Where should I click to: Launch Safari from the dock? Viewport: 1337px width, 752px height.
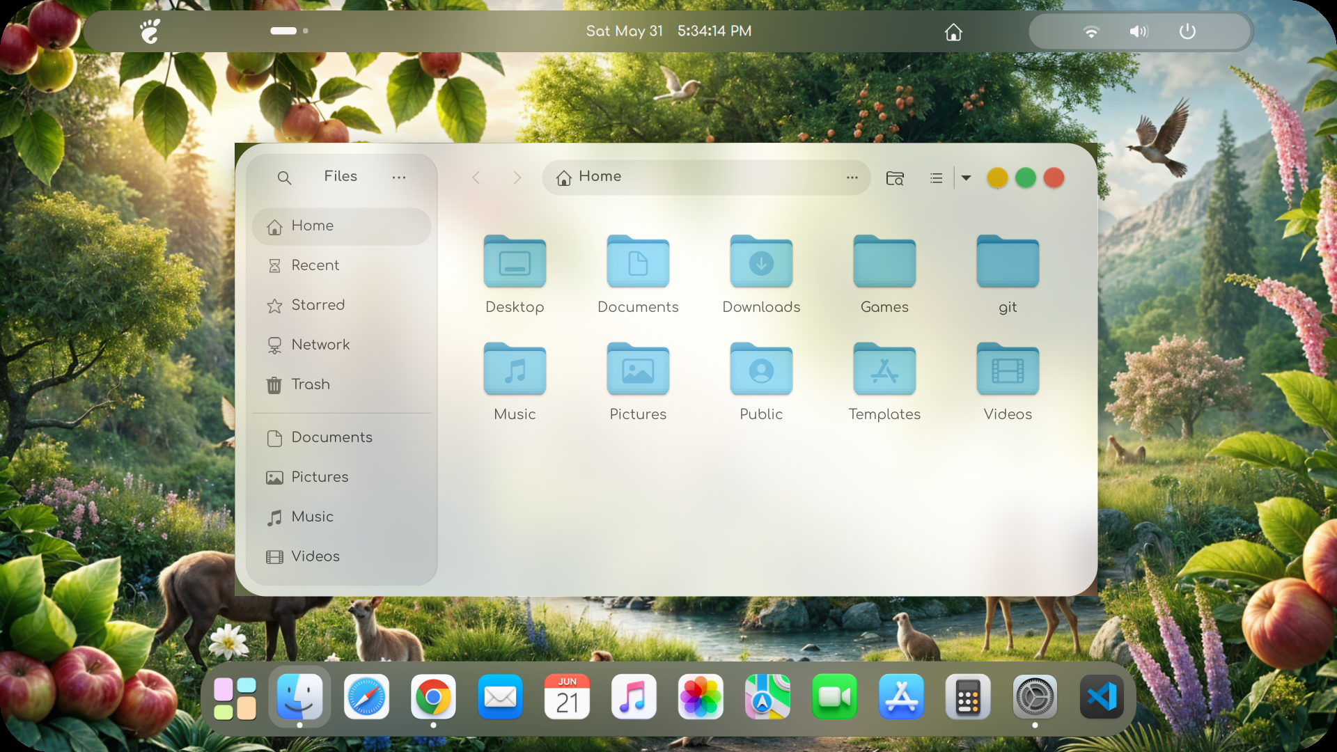point(366,697)
